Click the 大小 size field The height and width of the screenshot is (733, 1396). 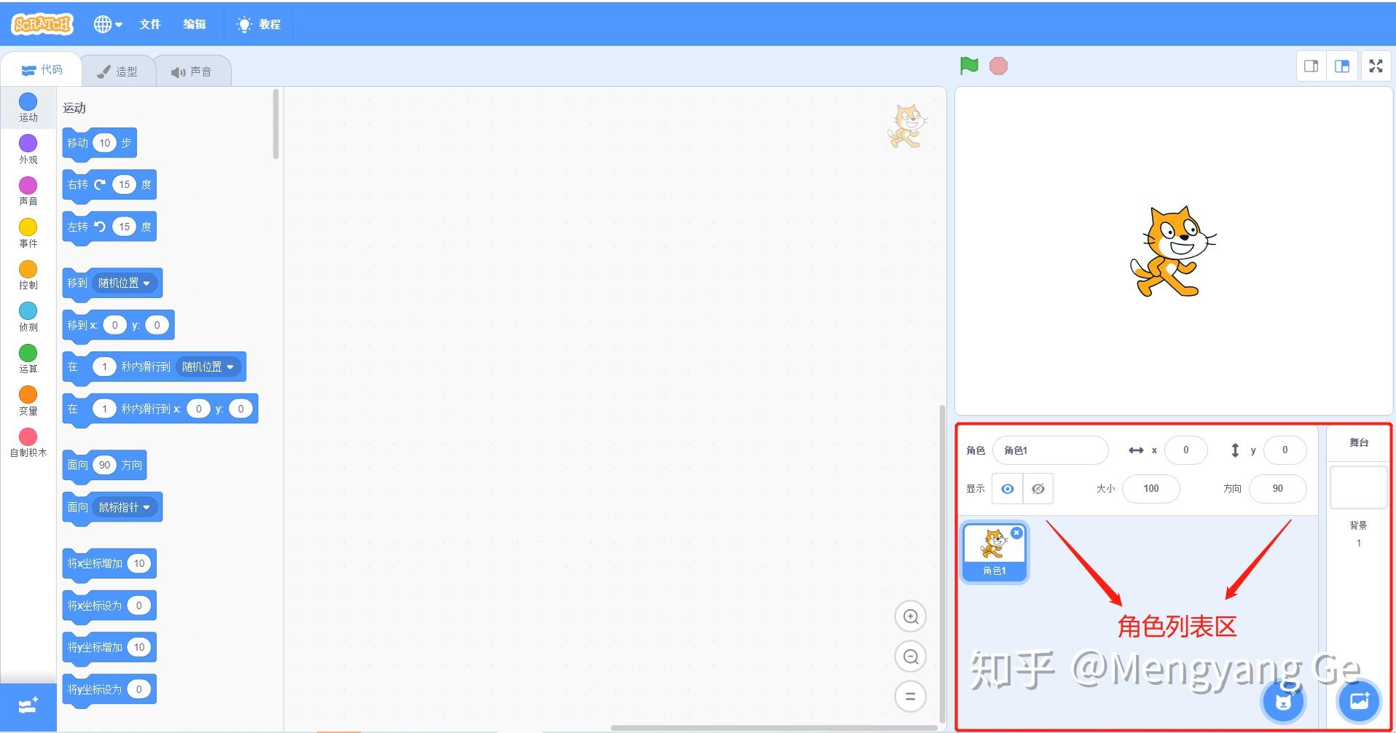point(1151,489)
